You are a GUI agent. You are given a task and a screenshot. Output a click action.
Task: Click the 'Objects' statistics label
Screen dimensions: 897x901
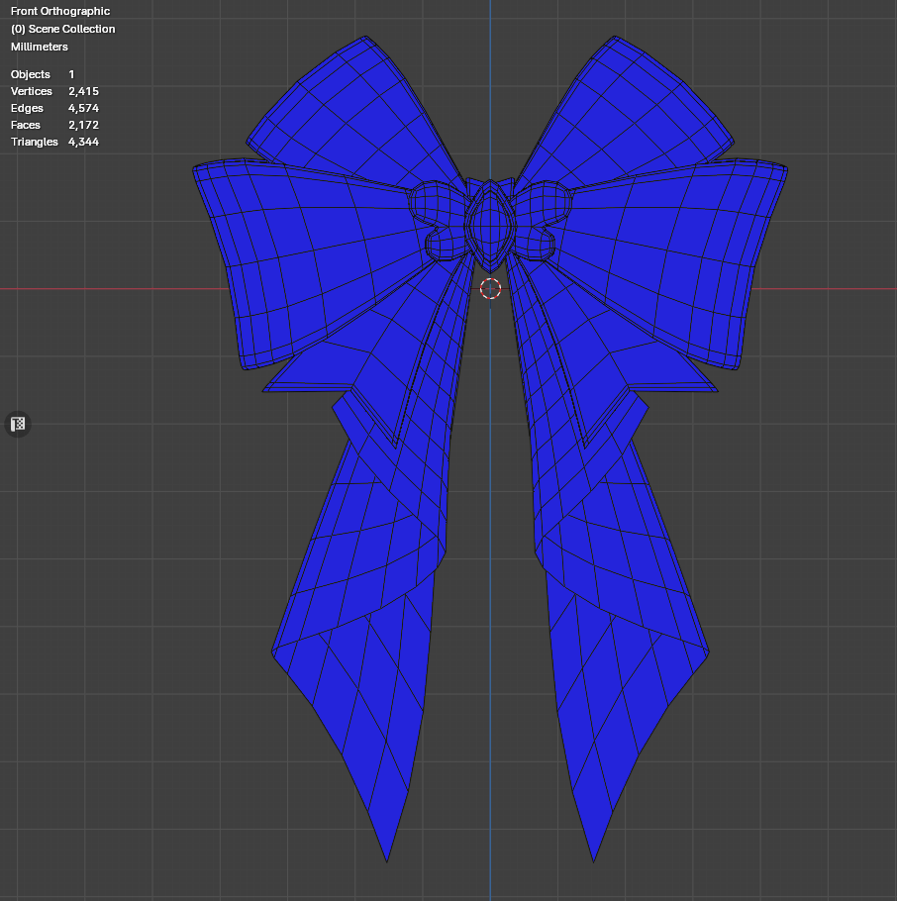tap(31, 74)
